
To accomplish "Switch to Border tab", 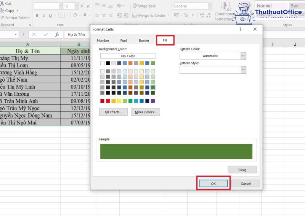I will (144, 40).
